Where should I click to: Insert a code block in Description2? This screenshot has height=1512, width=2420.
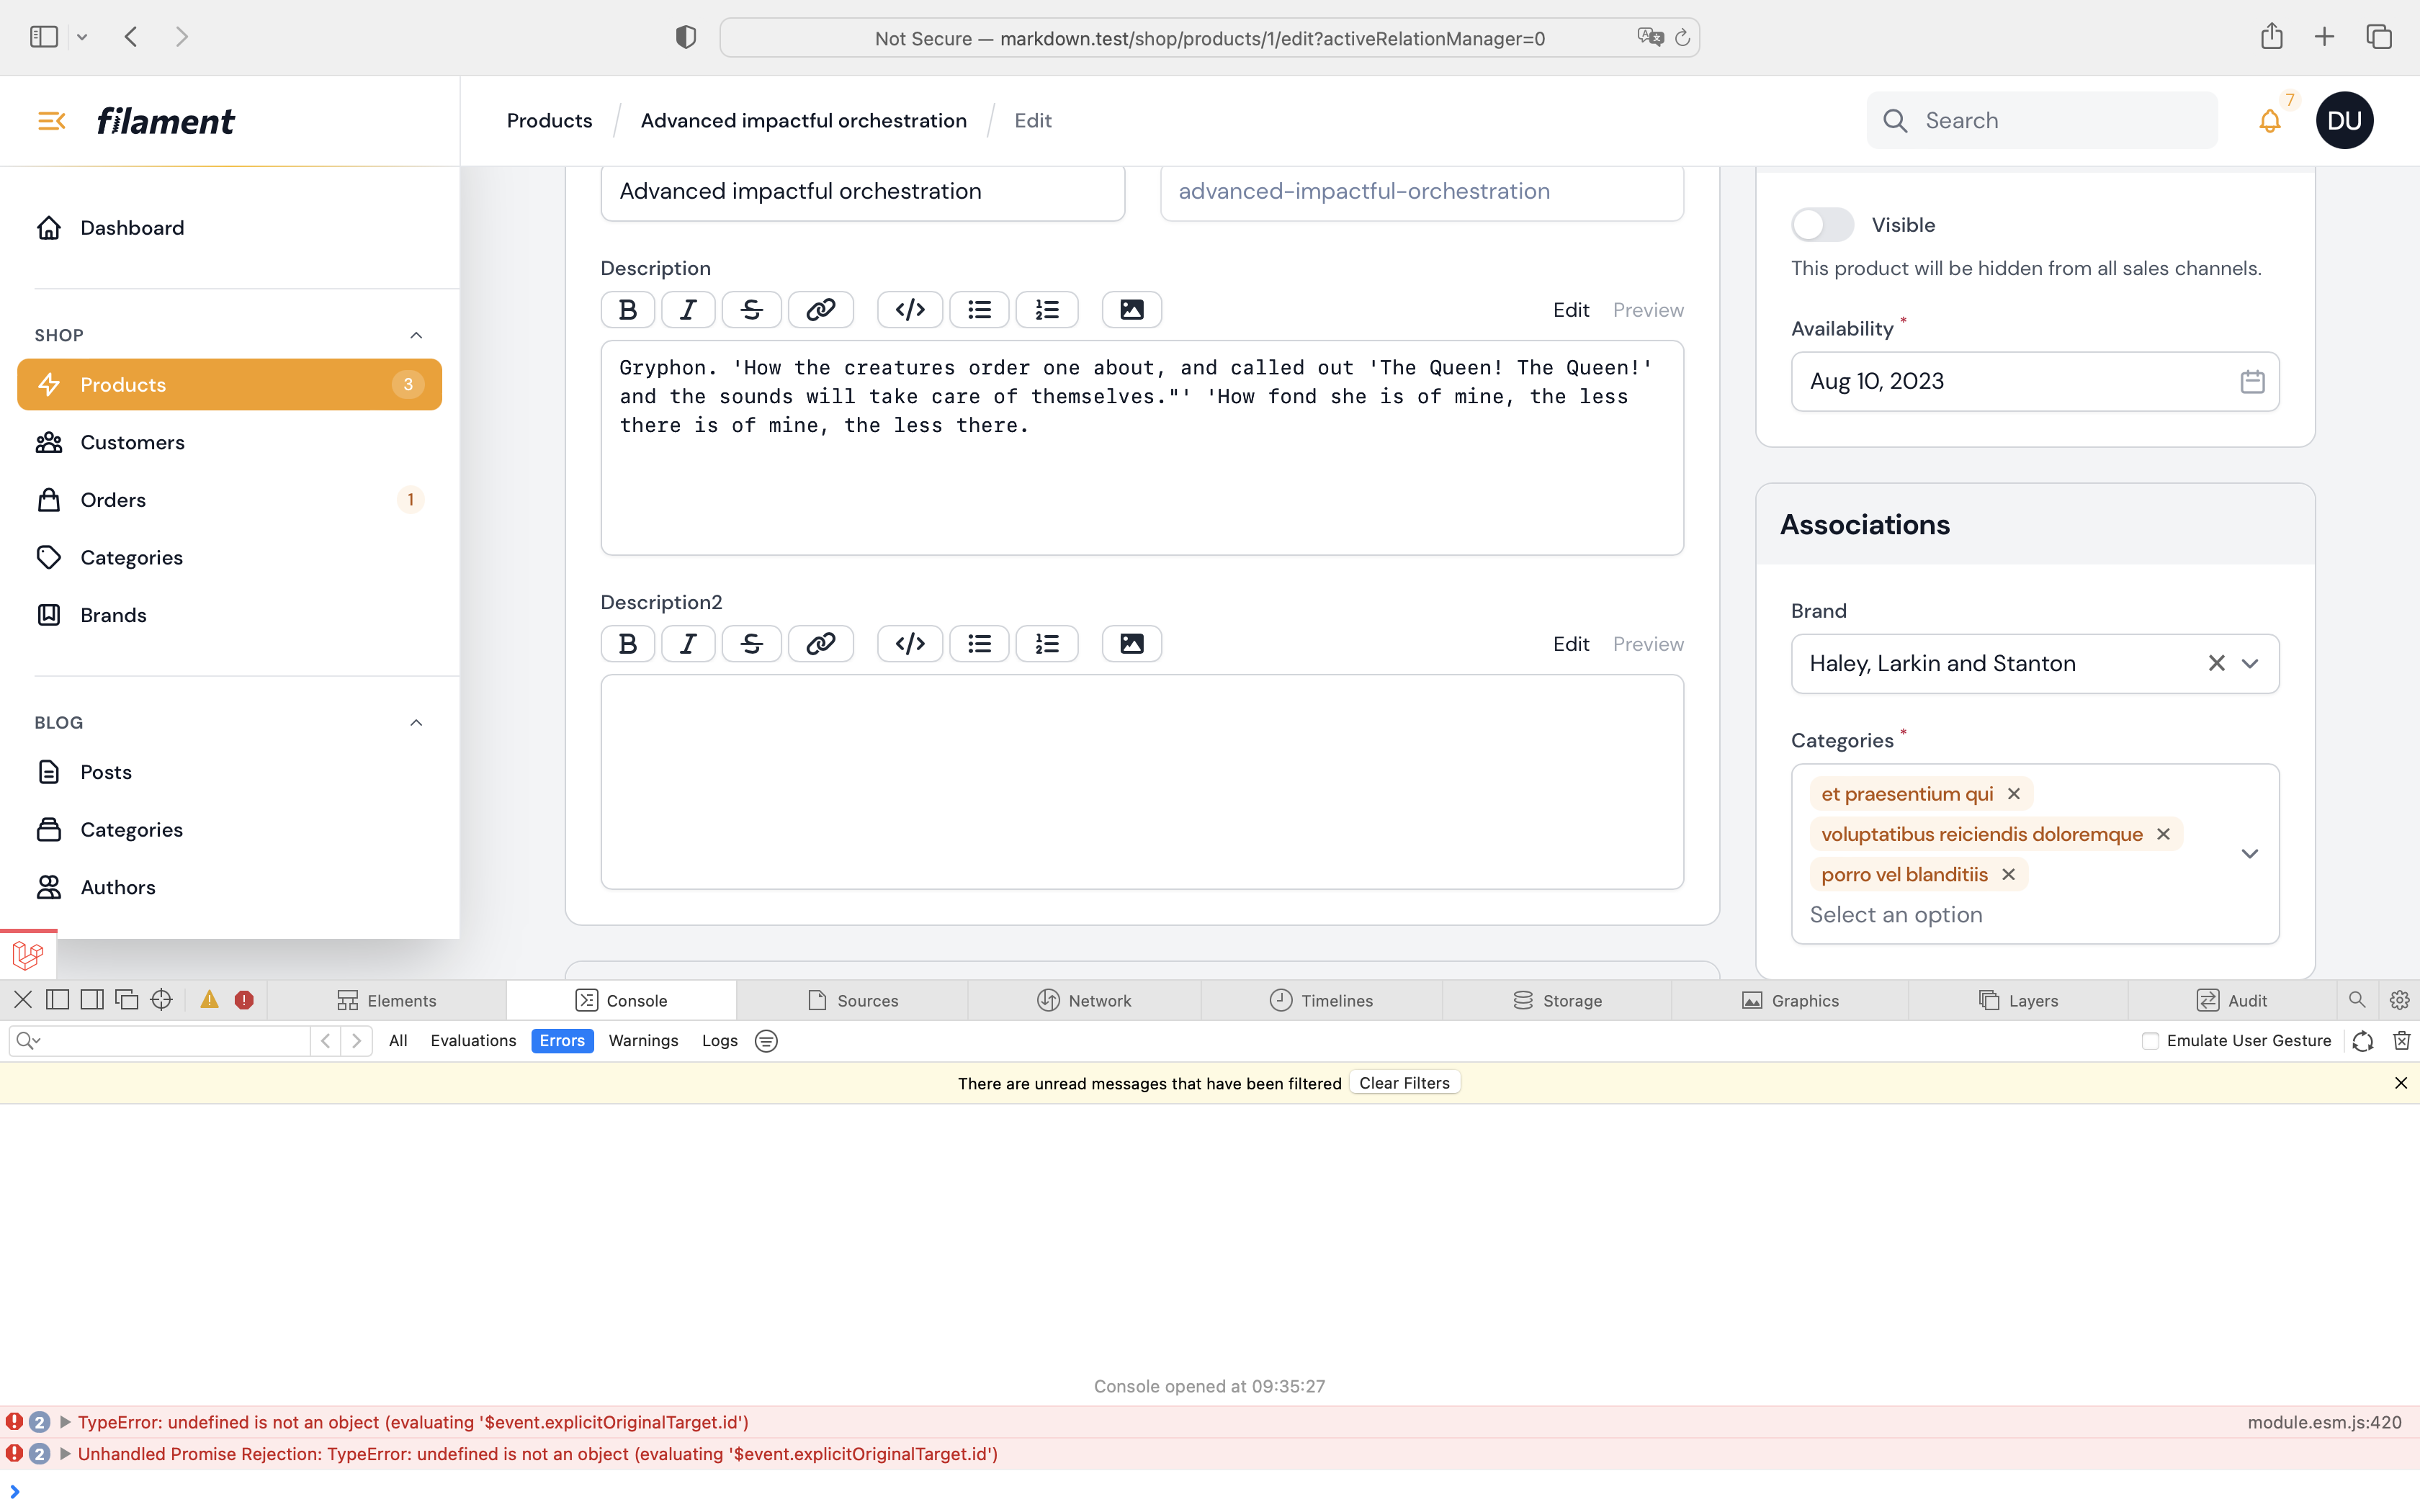click(x=909, y=643)
